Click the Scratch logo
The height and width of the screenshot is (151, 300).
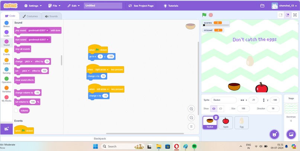pos(10,6)
